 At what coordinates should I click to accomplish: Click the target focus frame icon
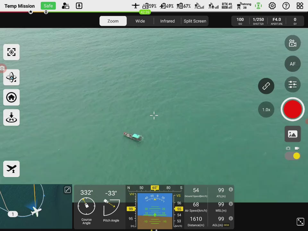(11, 52)
